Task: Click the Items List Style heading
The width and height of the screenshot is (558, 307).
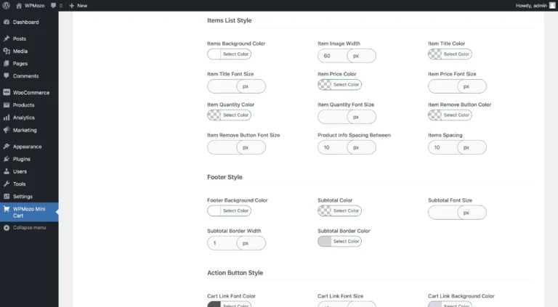Action: [x=229, y=20]
